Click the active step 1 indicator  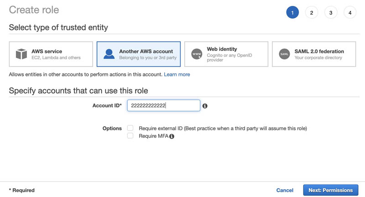coord(292,13)
